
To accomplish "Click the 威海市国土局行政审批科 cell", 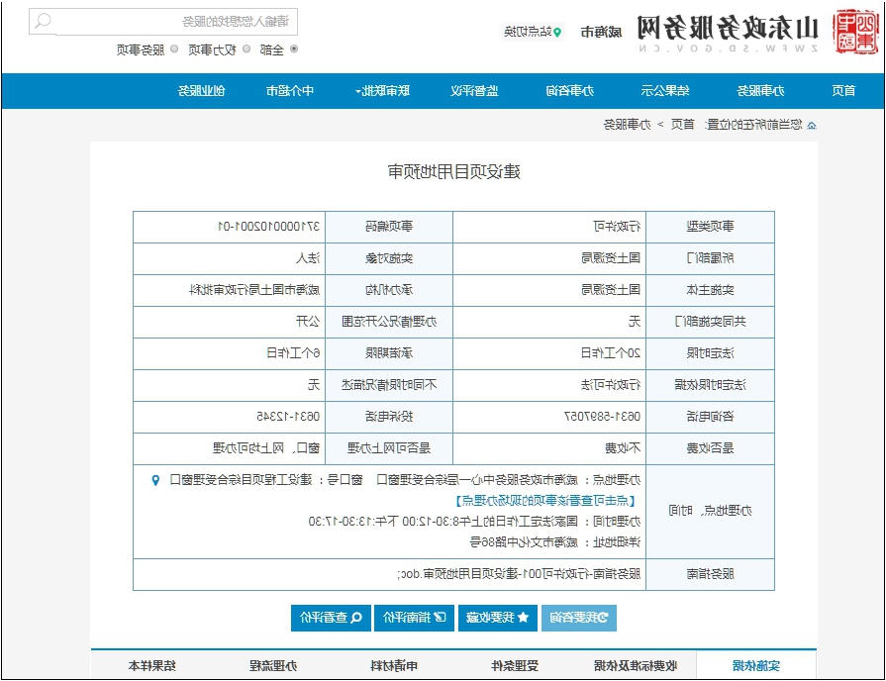I will pyautogui.click(x=230, y=290).
